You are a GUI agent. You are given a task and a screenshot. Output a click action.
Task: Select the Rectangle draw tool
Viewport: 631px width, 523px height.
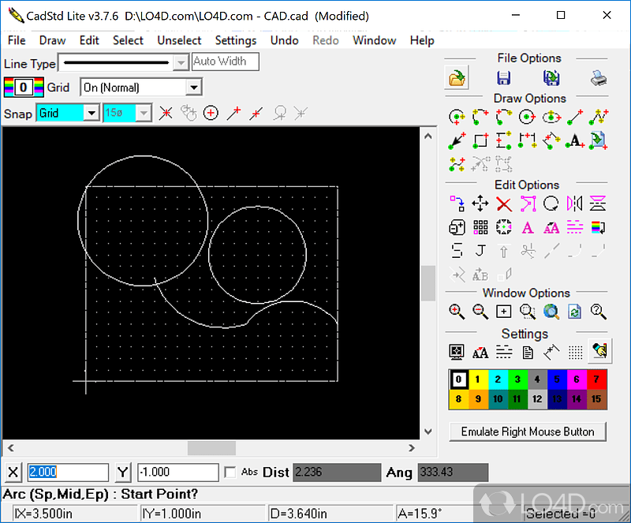click(x=480, y=140)
